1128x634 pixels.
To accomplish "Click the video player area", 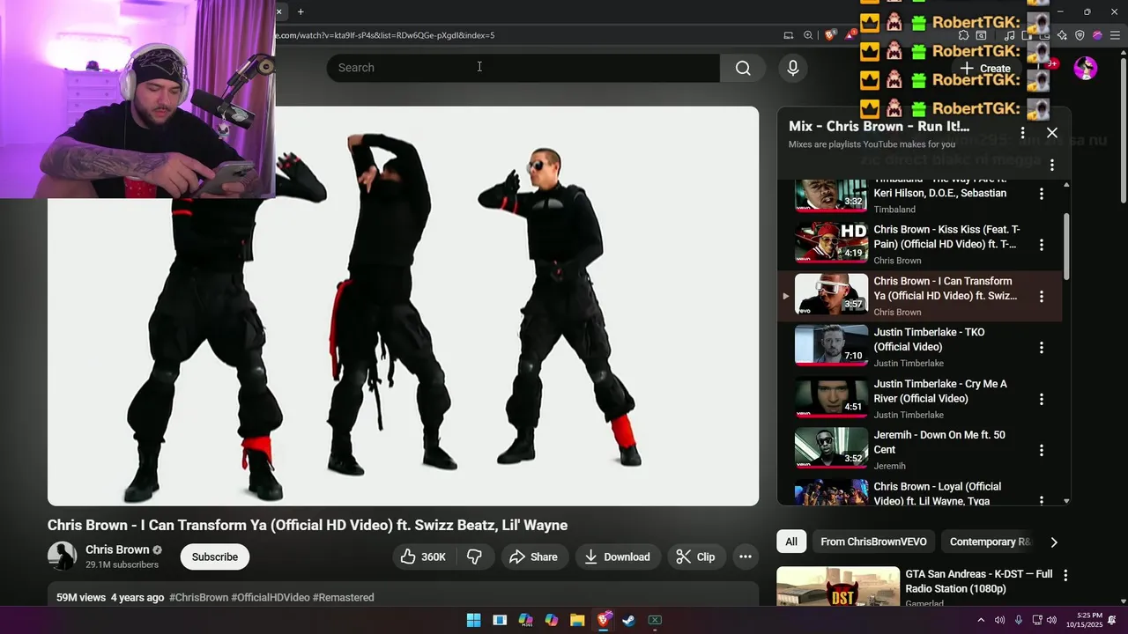I will coord(403,306).
